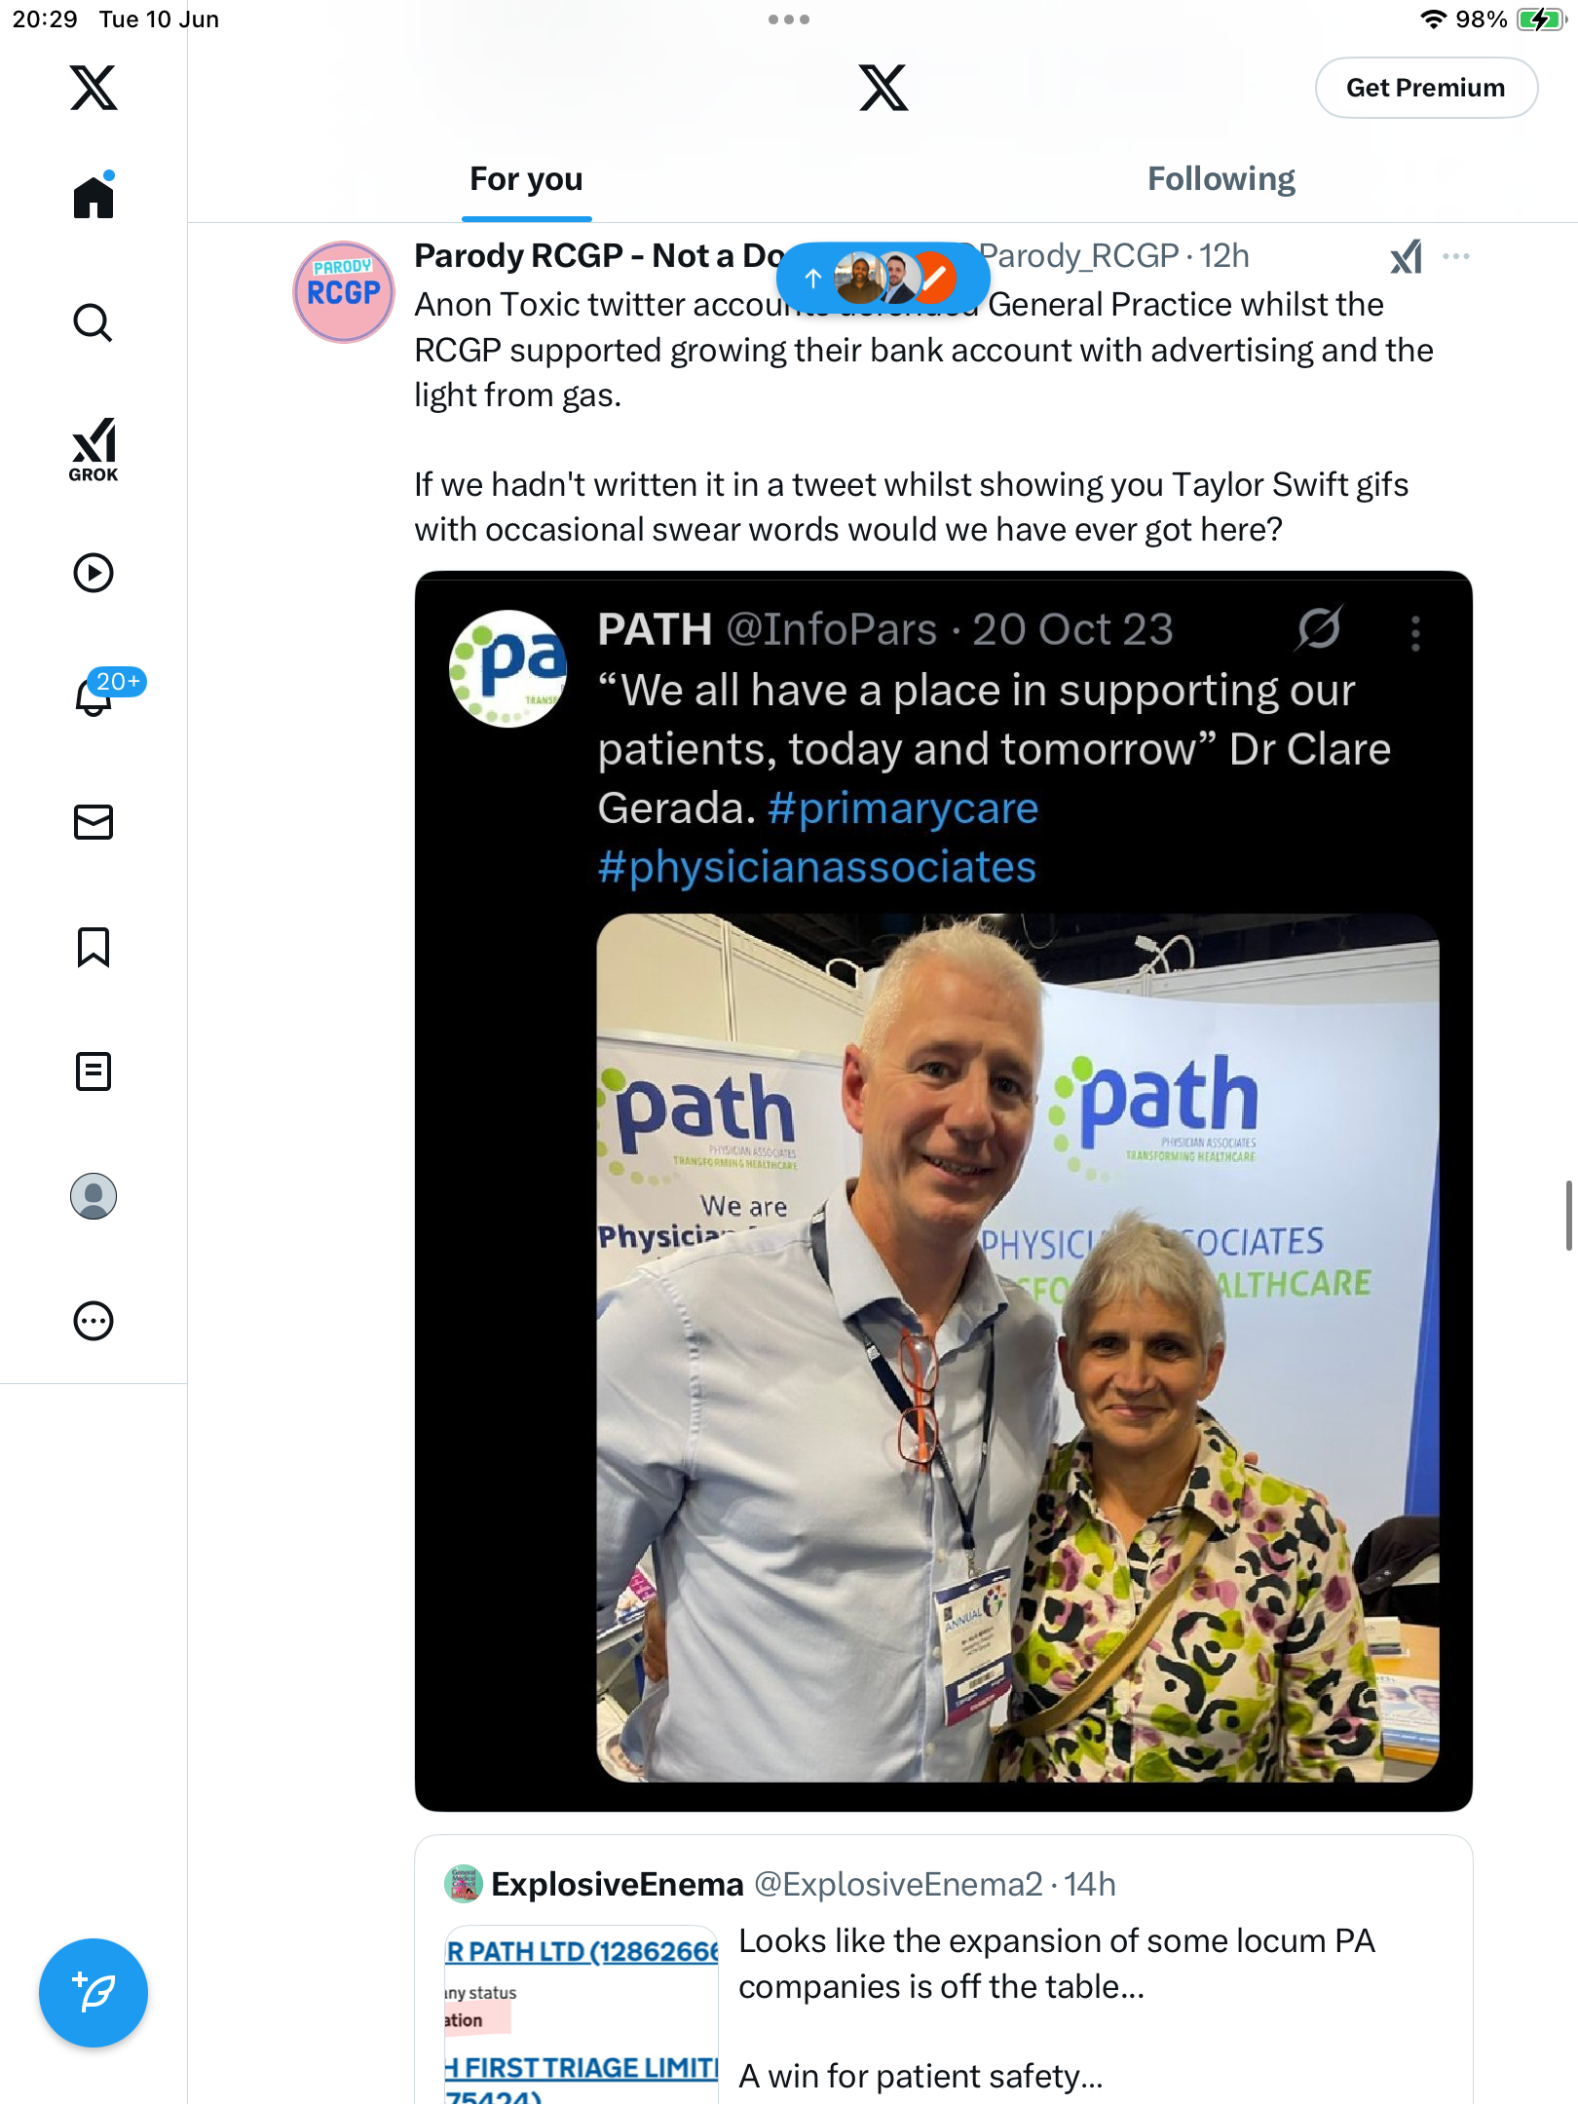Go to Profile avatar icon
Screen dimensions: 1578x2104
(94, 1196)
